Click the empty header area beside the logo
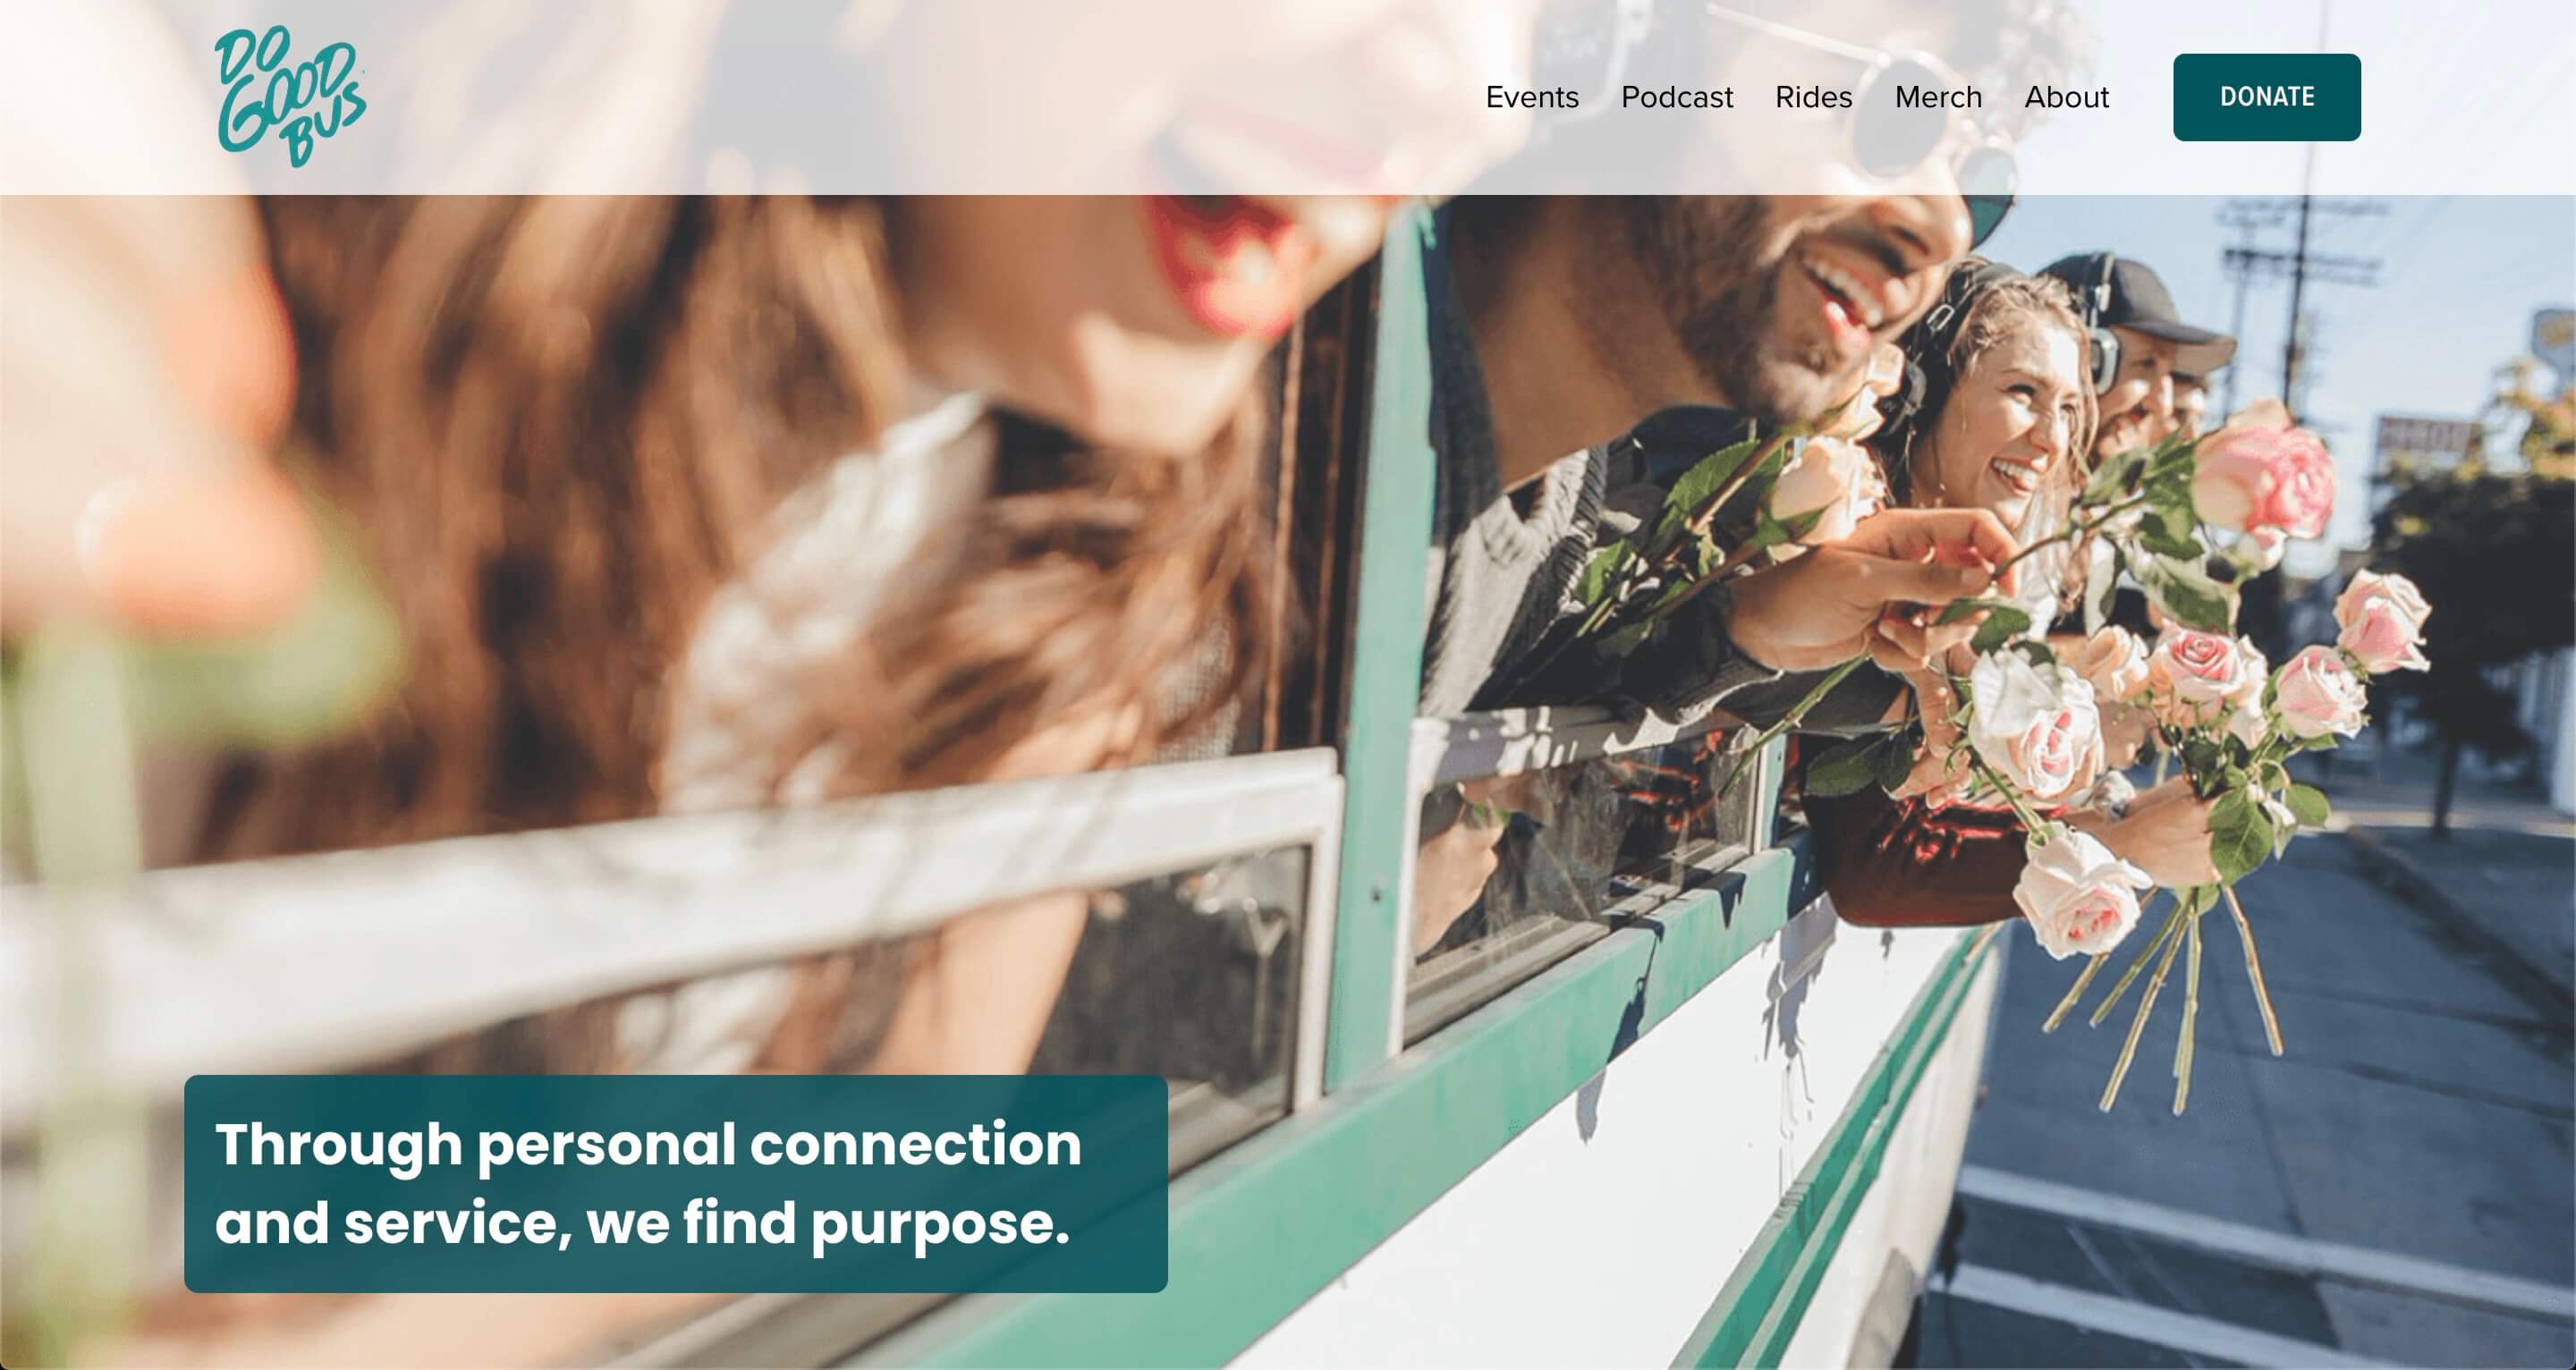Viewport: 2576px width, 1370px height. (900, 97)
